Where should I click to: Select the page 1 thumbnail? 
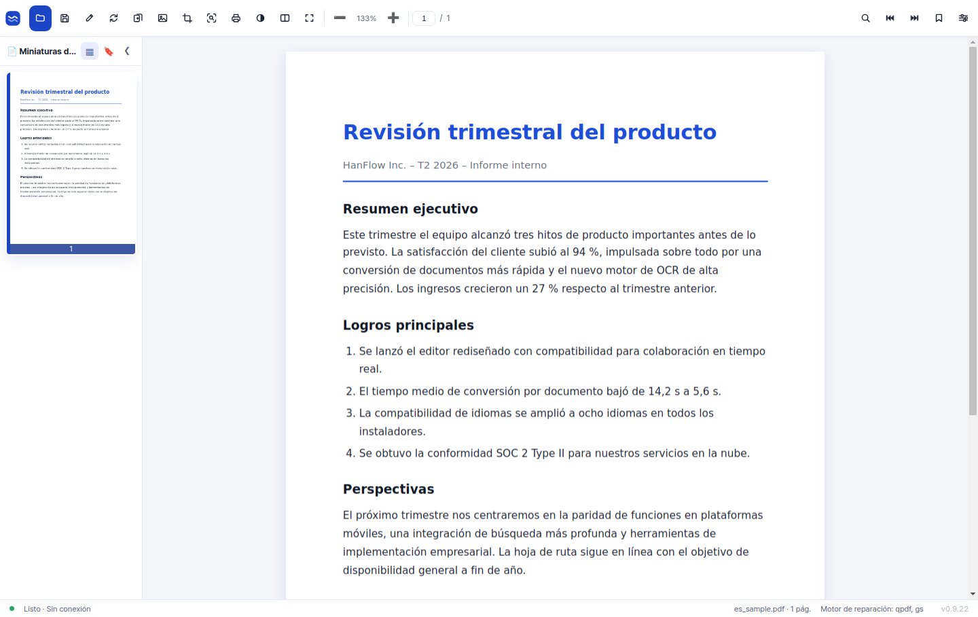pos(71,163)
